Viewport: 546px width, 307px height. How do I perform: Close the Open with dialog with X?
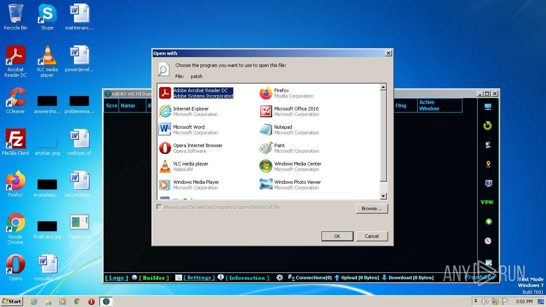point(388,53)
